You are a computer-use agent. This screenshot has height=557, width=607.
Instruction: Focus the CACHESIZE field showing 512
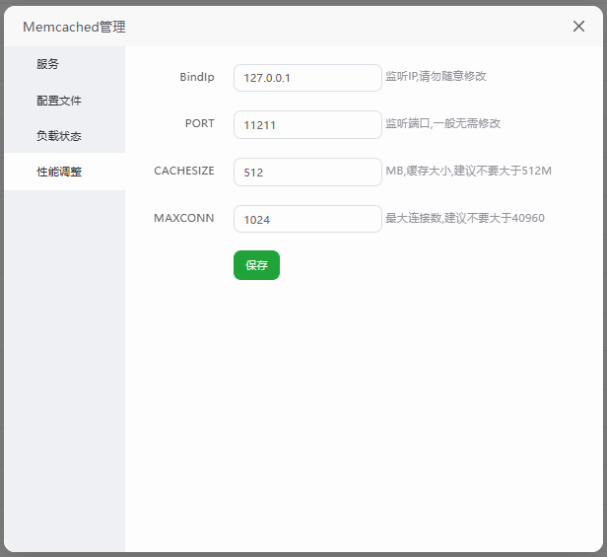tap(307, 172)
